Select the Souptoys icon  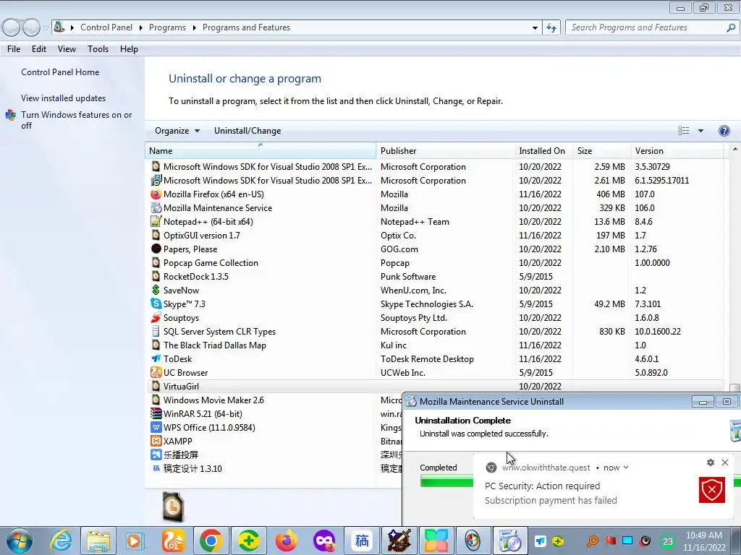(156, 318)
